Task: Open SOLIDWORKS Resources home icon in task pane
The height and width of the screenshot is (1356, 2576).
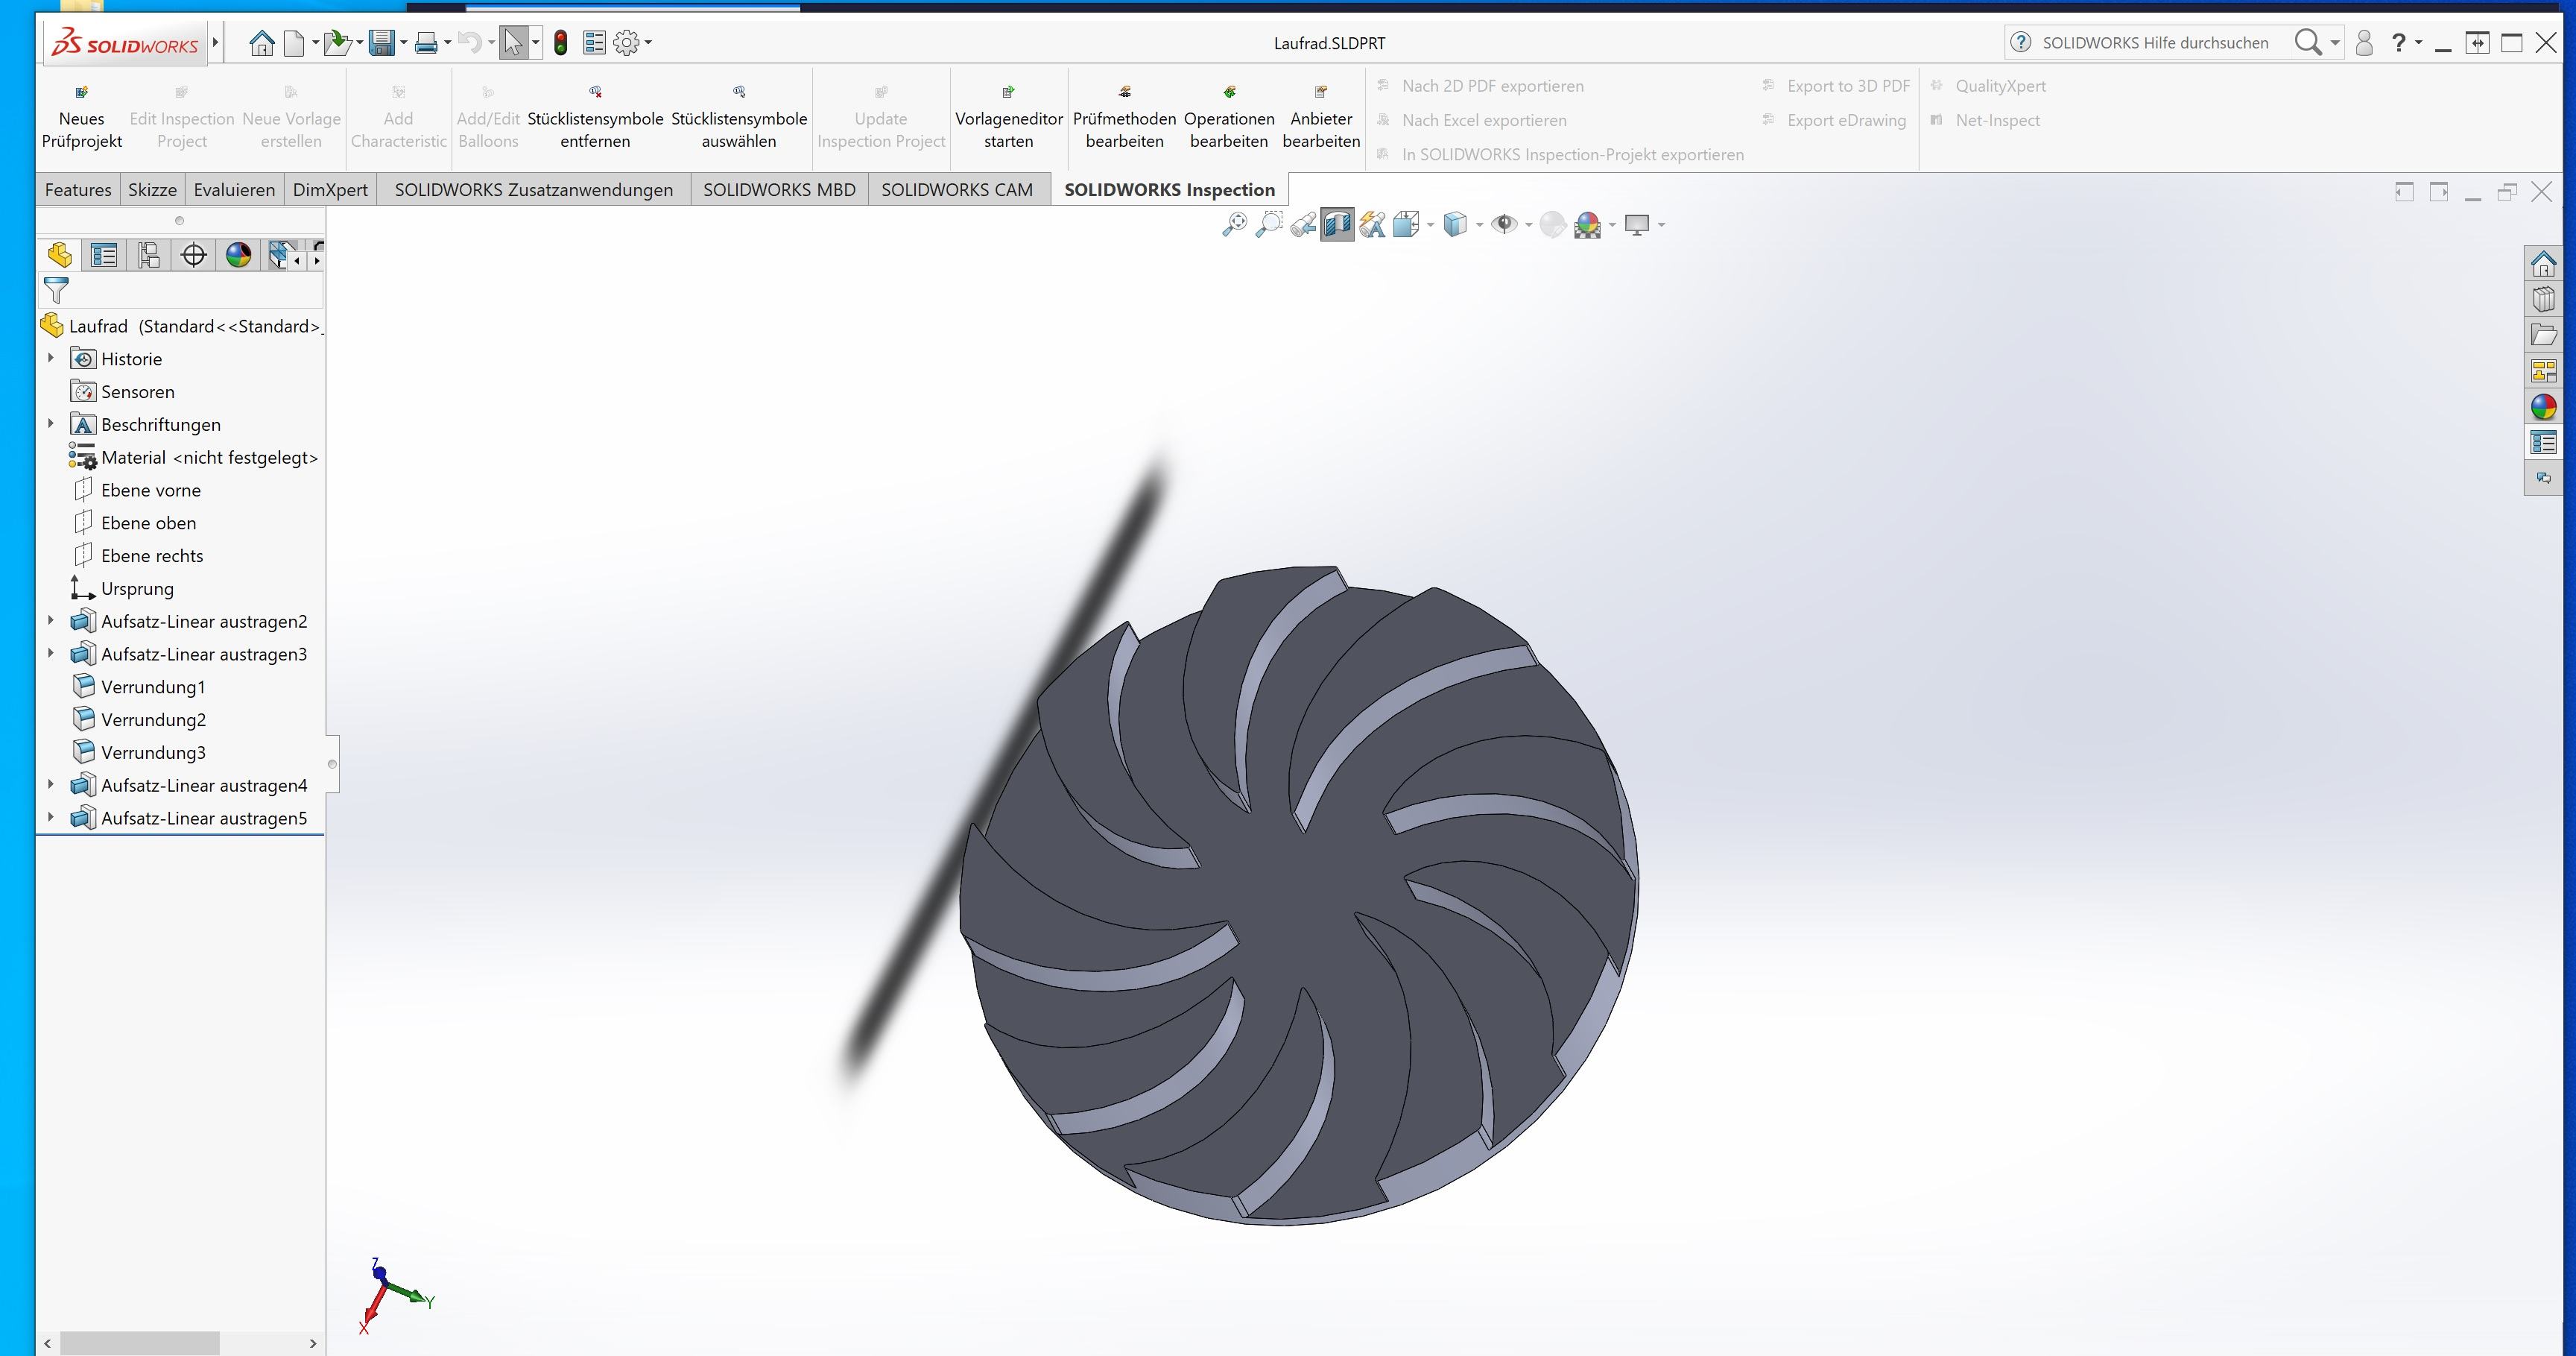Action: pyautogui.click(x=2544, y=264)
